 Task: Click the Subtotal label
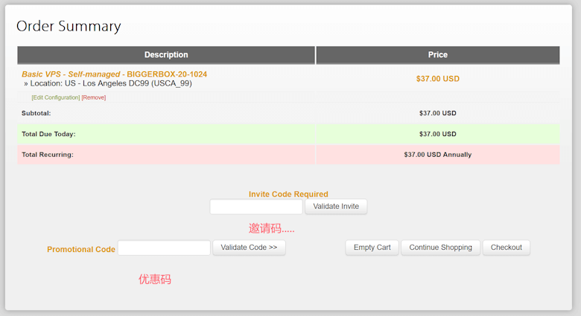click(36, 114)
